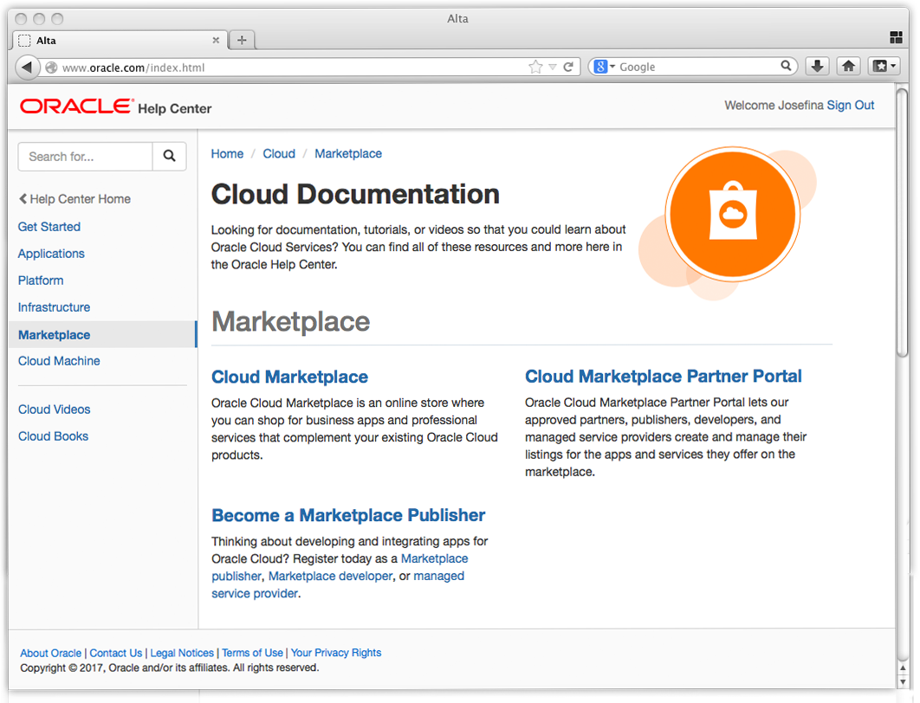Open Platform in sidebar
This screenshot has width=920, height=703.
point(41,281)
